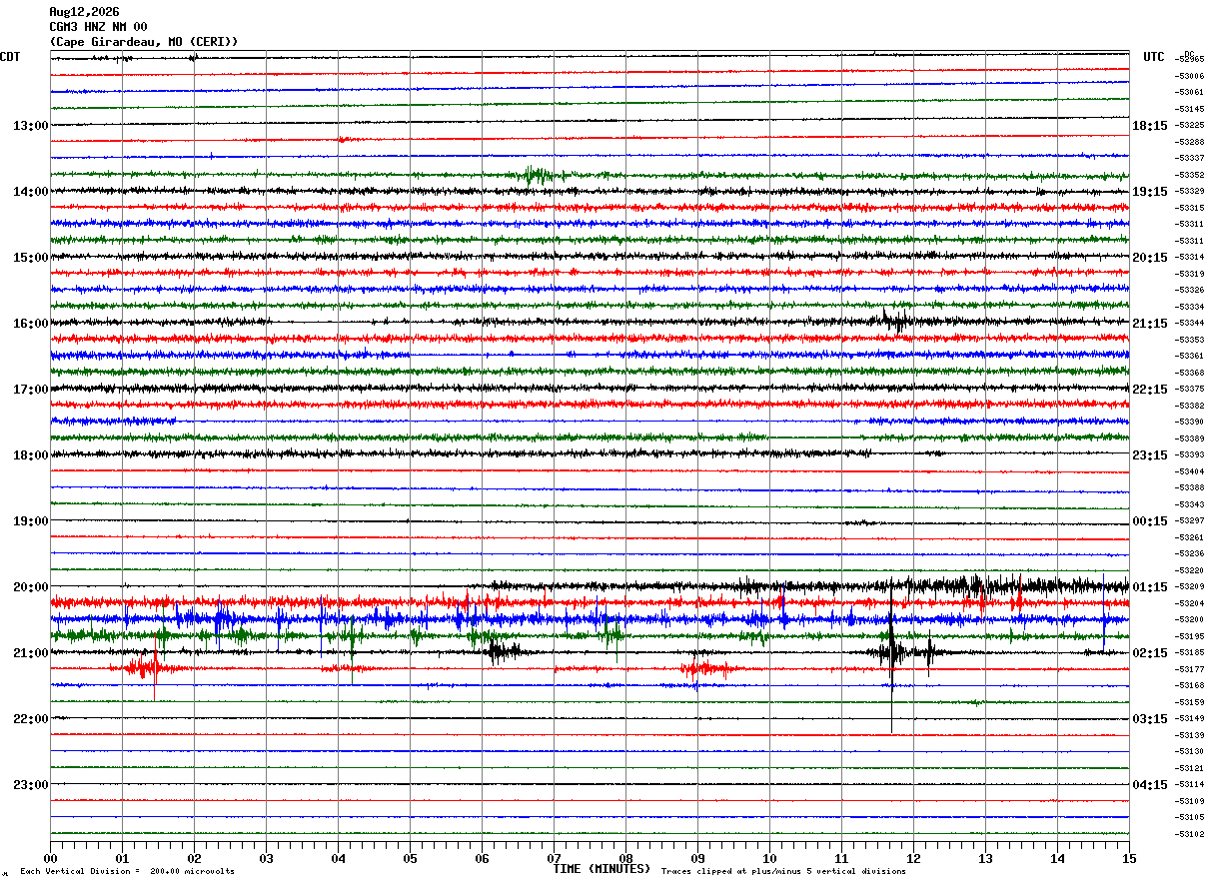This screenshot has height=885, width=1209.
Task: Click the '13:00' CDT hour label
Action: [x=30, y=126]
